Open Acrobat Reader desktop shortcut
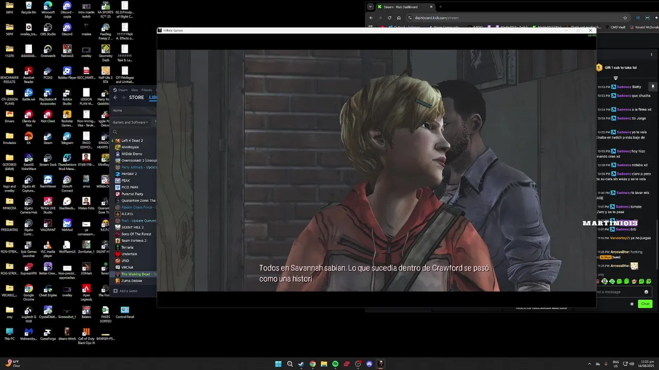The image size is (659, 370). (x=29, y=74)
